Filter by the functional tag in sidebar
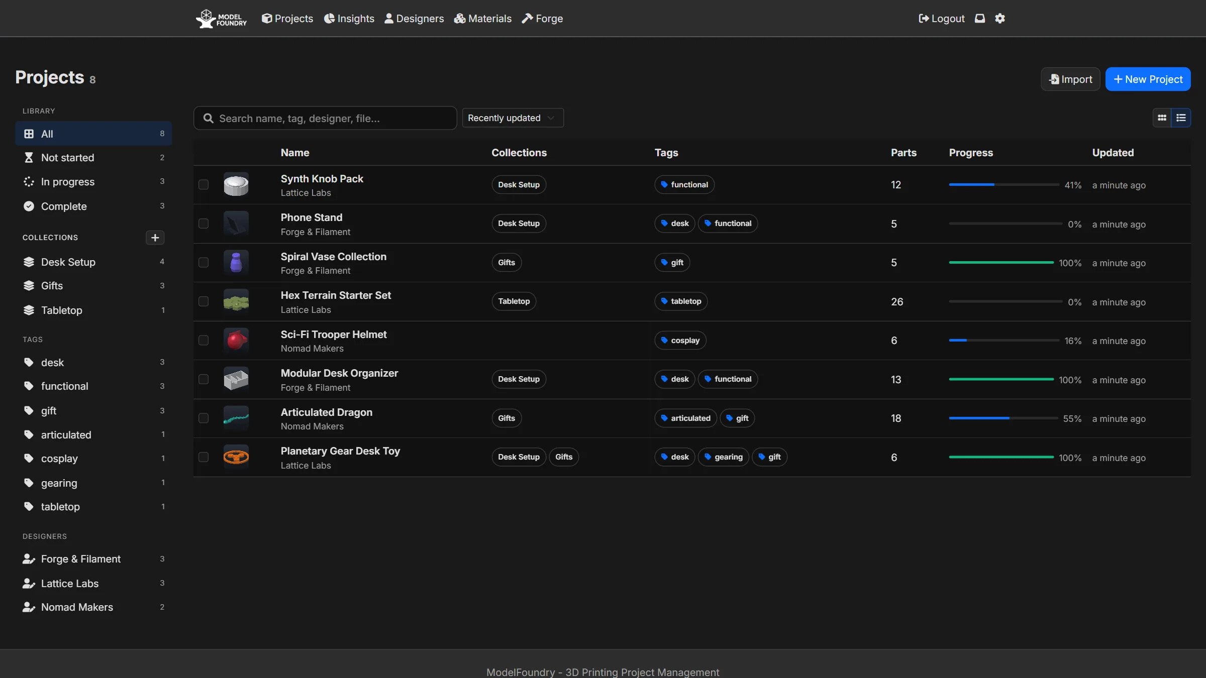Viewport: 1206px width, 678px height. tap(93, 386)
